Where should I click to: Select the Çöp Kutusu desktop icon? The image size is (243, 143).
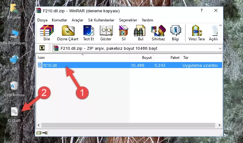14,89
